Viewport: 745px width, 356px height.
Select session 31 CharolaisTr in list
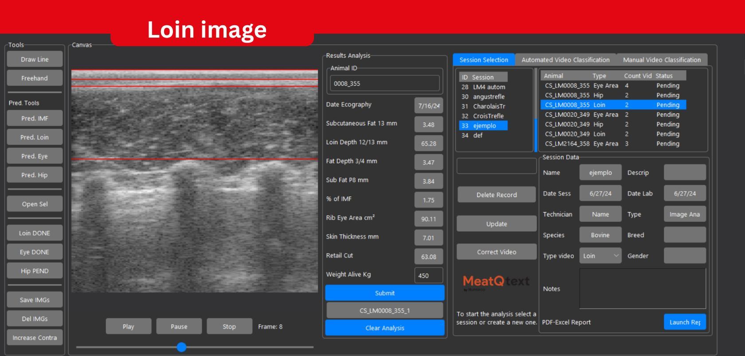pos(483,106)
